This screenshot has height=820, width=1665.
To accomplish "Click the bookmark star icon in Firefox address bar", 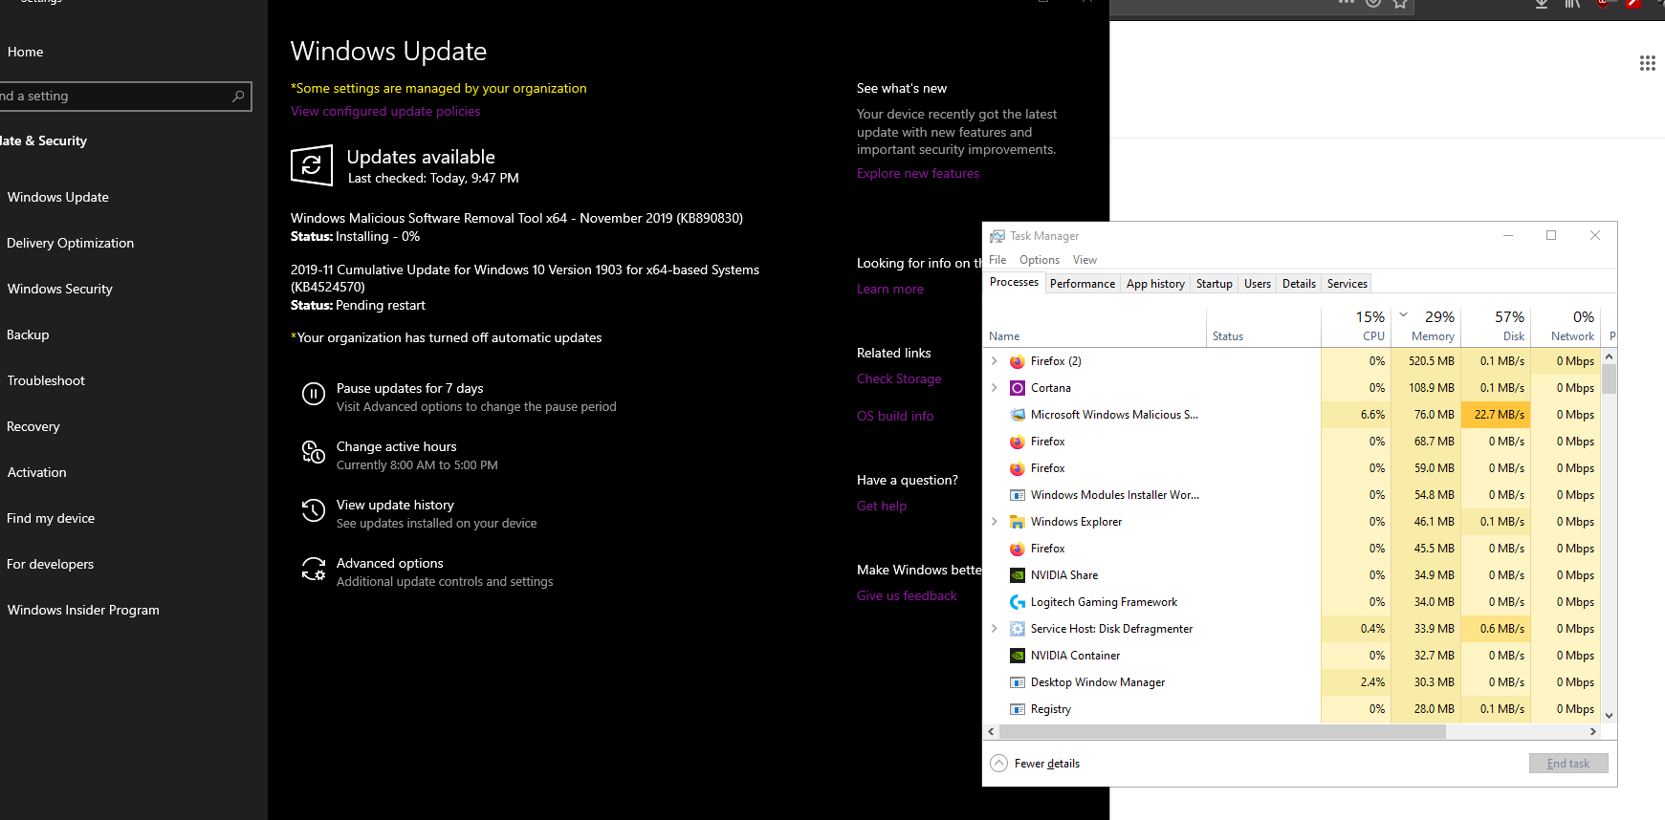I will [x=1400, y=4].
